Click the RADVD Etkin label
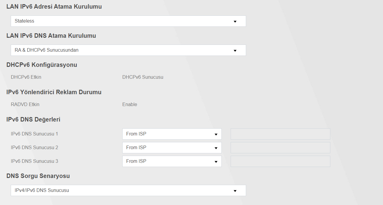 [25, 105]
